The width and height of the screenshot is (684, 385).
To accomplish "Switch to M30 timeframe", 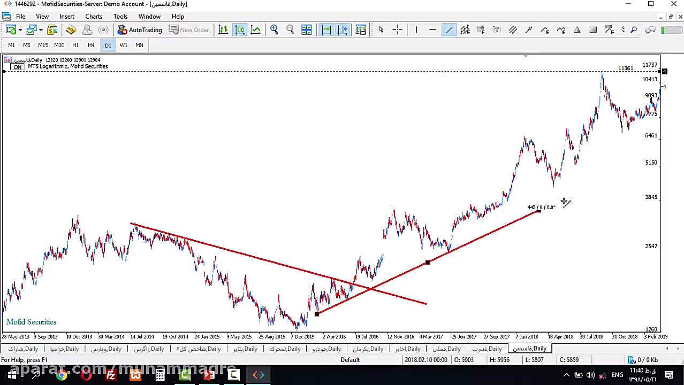I will tap(59, 45).
